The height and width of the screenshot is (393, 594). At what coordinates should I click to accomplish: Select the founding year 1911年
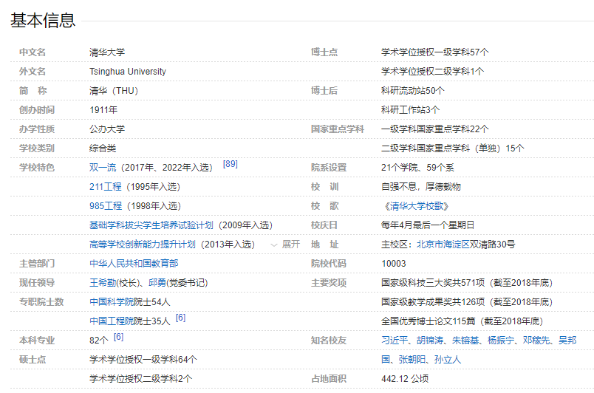click(x=103, y=110)
